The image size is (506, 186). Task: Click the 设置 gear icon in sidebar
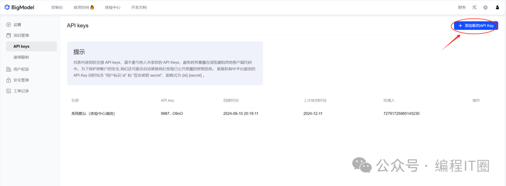9,24
